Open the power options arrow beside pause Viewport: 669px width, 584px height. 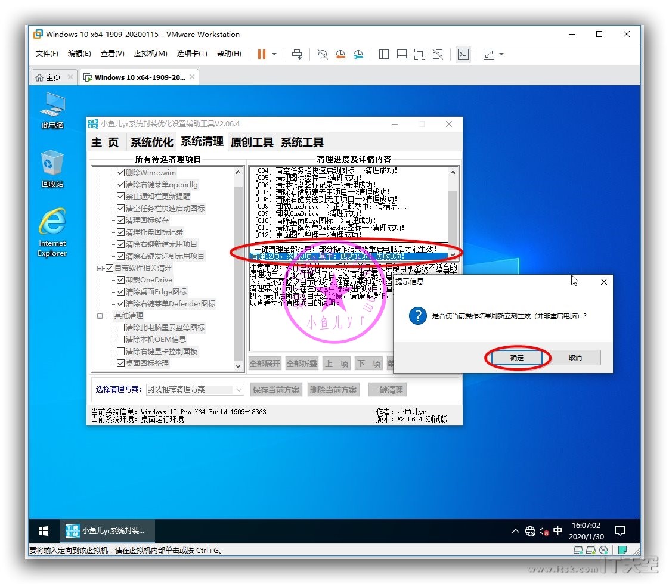(274, 54)
